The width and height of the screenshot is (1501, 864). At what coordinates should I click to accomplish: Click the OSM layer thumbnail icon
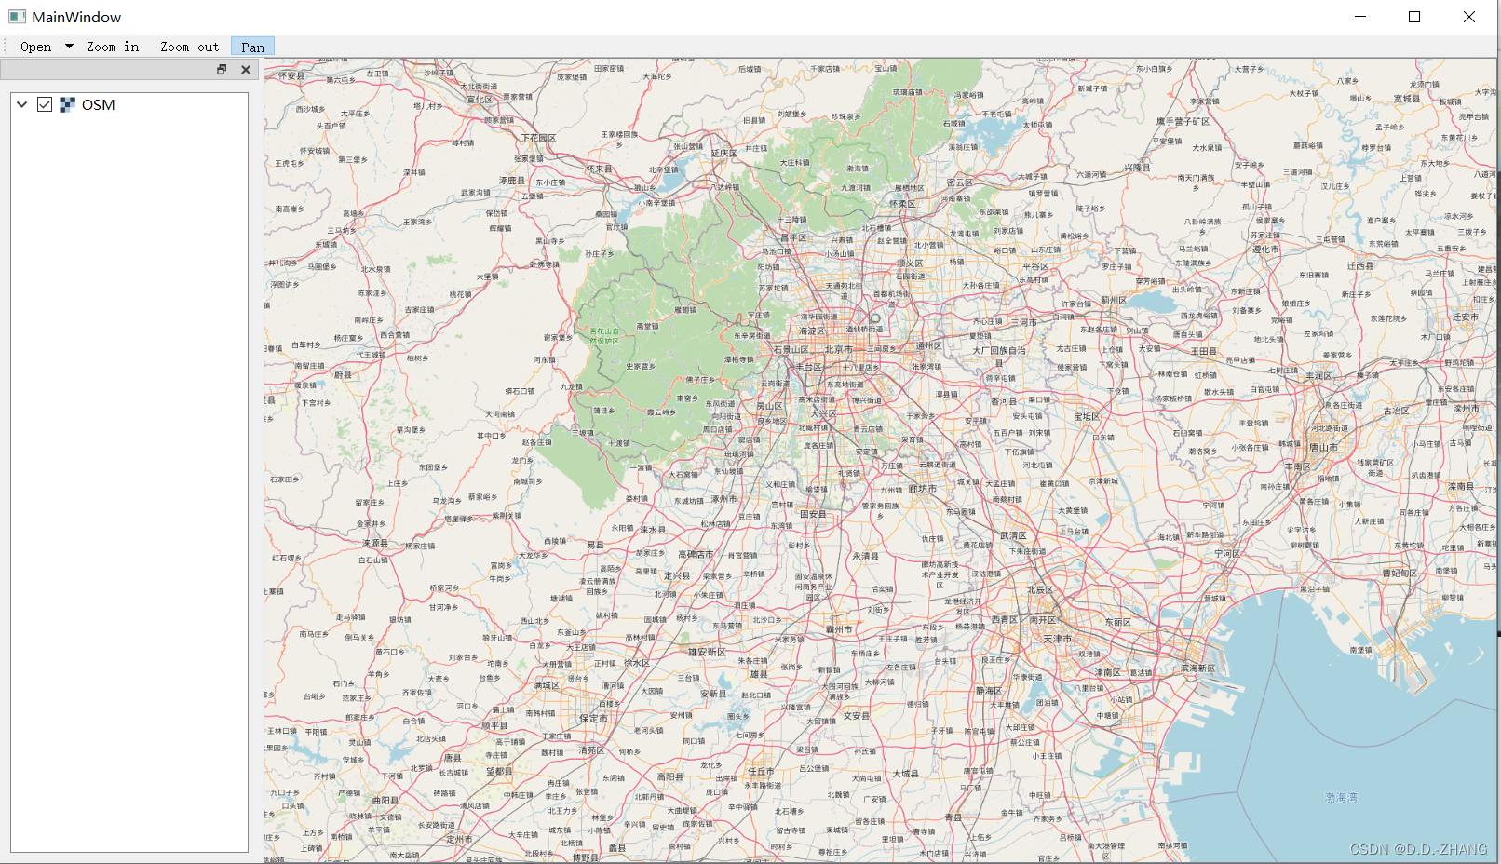66,104
